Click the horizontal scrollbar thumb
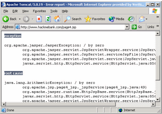 click(61, 104)
